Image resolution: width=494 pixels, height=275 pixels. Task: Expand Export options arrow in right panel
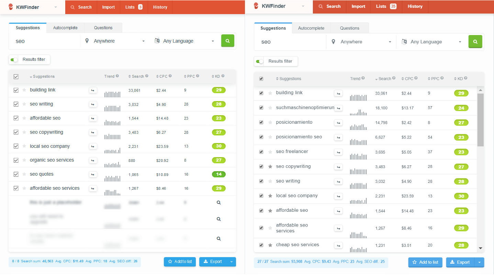click(x=479, y=262)
